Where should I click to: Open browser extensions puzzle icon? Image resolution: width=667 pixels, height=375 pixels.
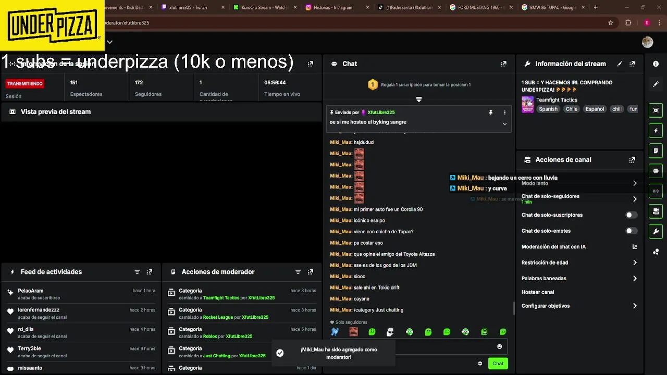[x=628, y=23]
